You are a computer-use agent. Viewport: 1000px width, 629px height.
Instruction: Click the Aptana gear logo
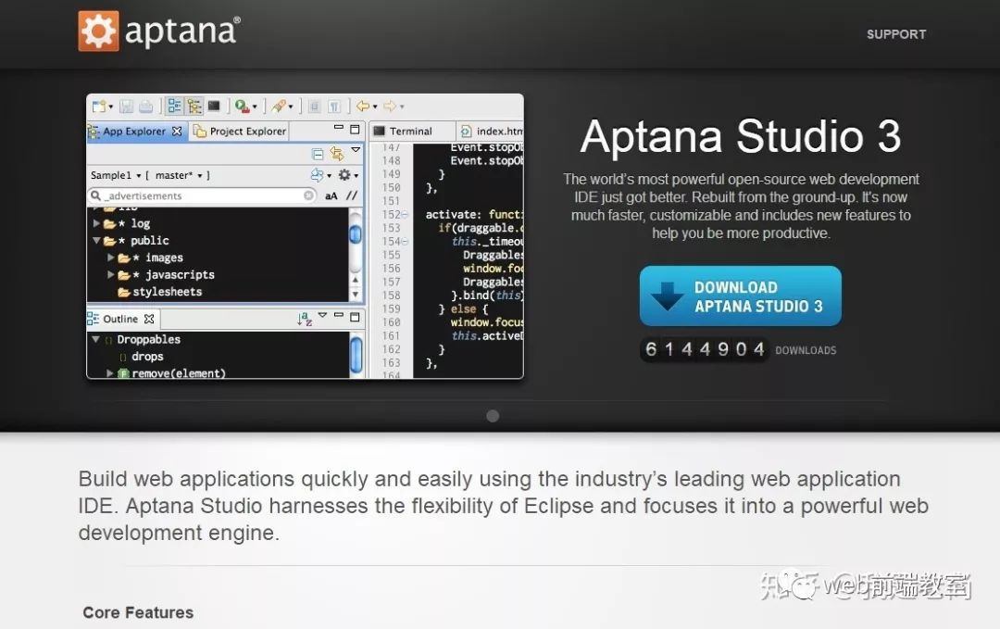[98, 31]
